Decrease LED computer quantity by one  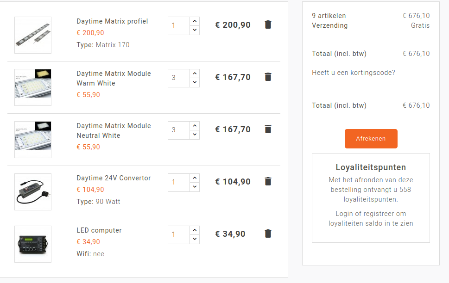pos(195,239)
